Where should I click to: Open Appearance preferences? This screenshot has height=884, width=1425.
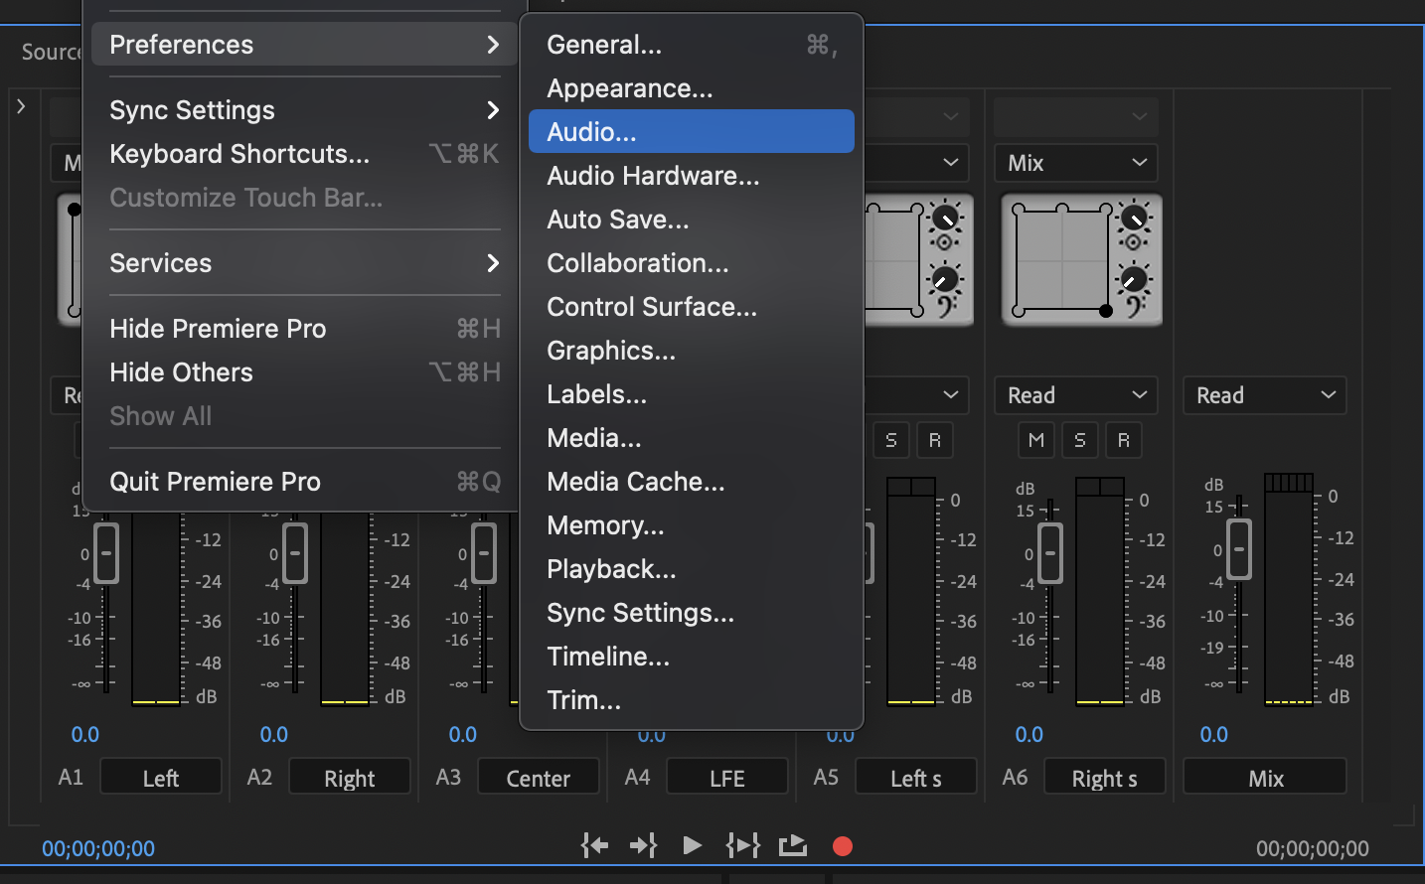[x=692, y=88]
